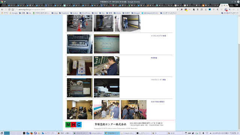Launch the email client taskbar icon
The image size is (240, 135).
28,133
